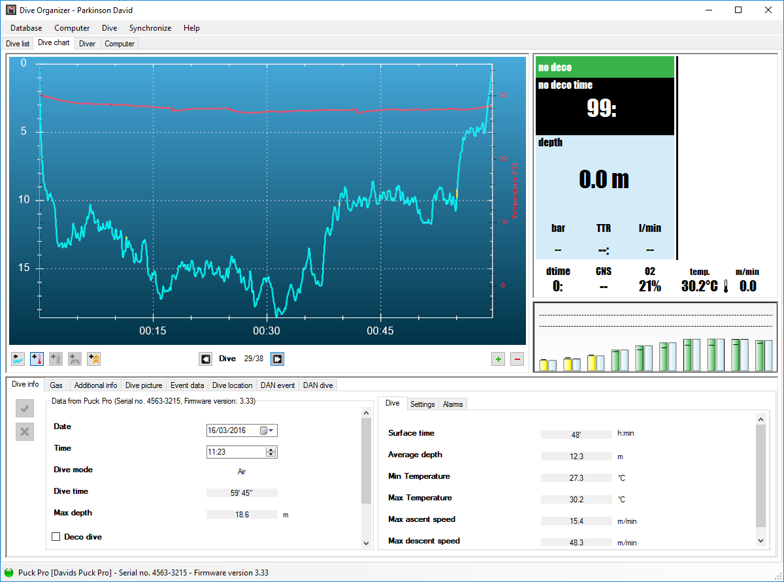Switch to the Alarms sub-tab

pyautogui.click(x=453, y=404)
